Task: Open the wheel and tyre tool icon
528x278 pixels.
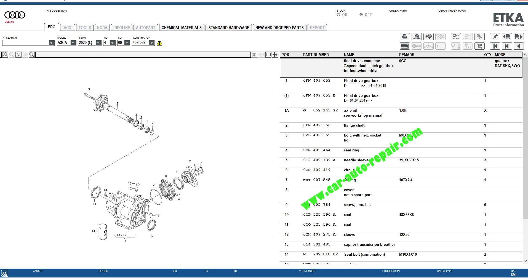Action: (417, 37)
